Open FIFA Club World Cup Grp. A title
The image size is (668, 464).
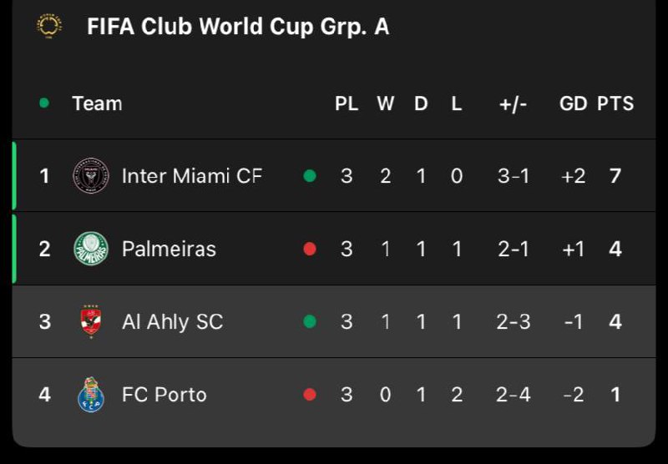pyautogui.click(x=238, y=27)
